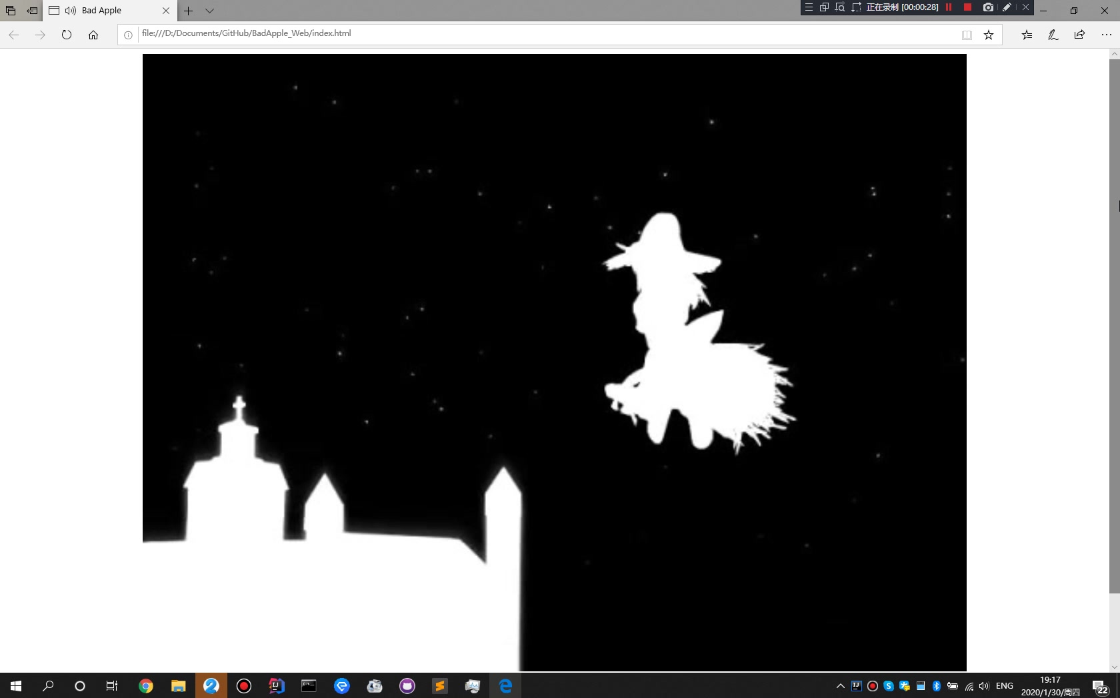Open the highlighted blue number-2 taskbar app
This screenshot has width=1120, height=698.
point(211,685)
